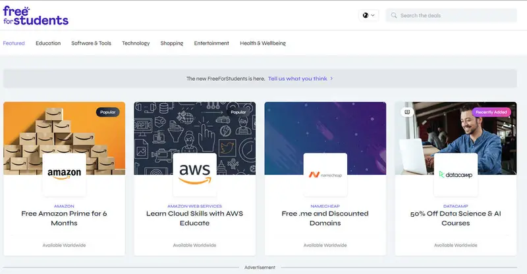Open Health & Wellbeing category
The height and width of the screenshot is (274, 527).
[263, 43]
